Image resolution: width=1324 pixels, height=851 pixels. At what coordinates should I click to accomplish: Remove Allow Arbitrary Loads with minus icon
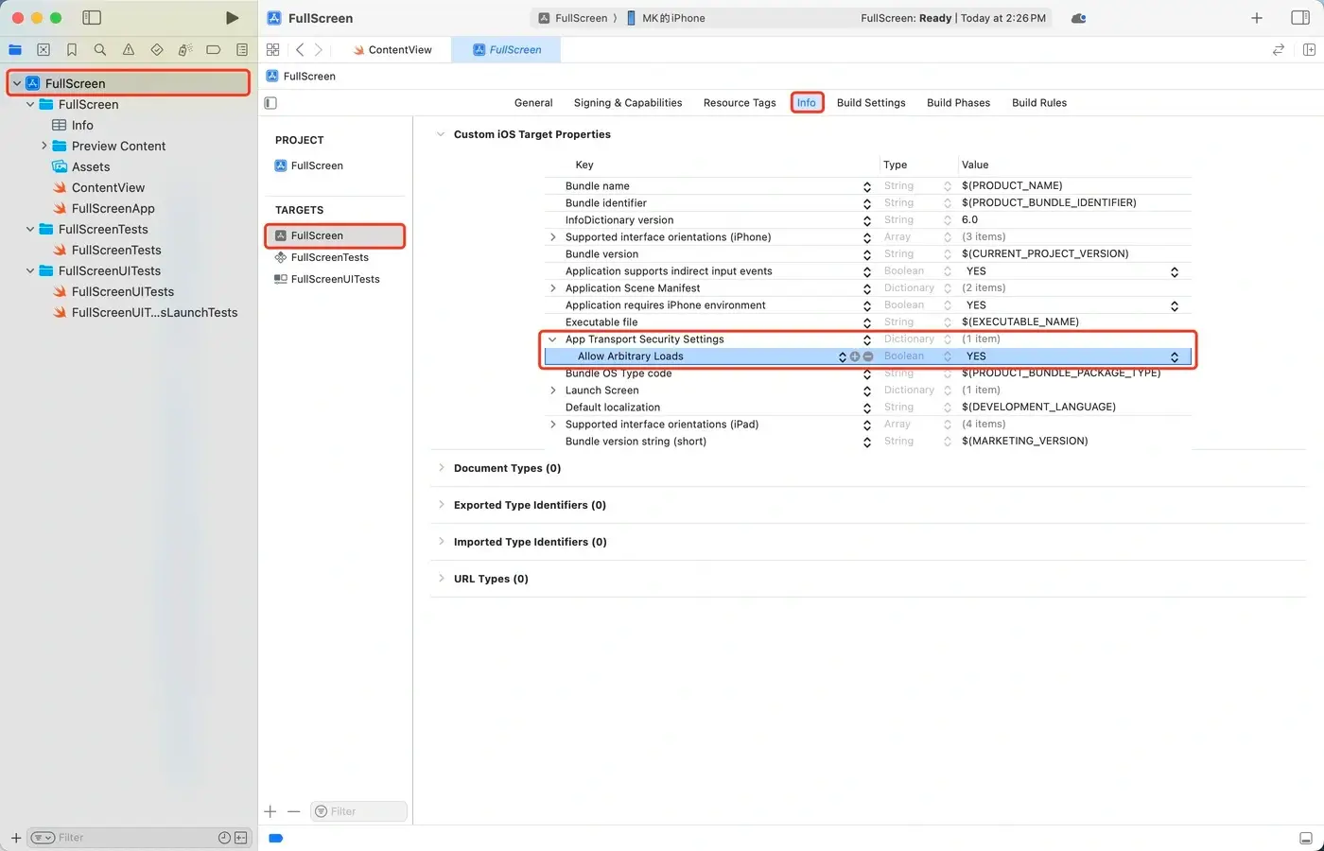868,356
